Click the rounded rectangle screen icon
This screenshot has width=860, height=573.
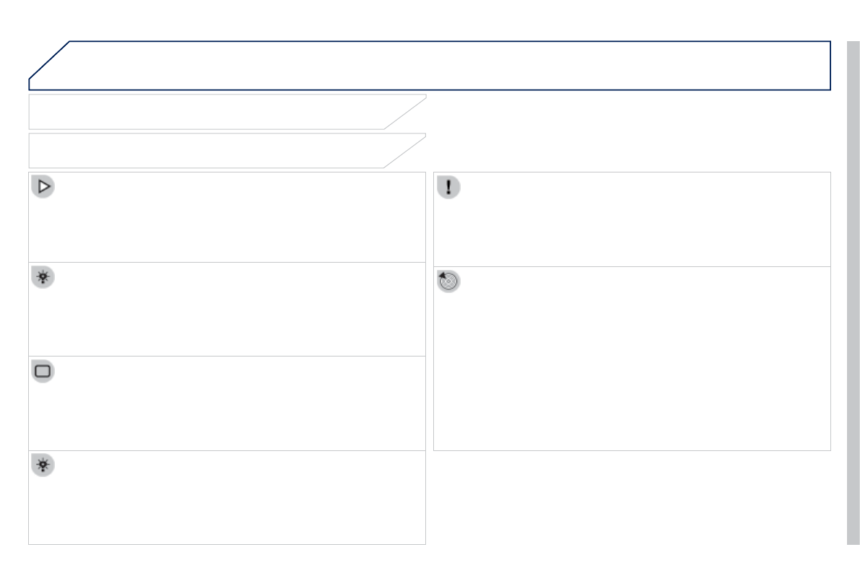coord(43,372)
